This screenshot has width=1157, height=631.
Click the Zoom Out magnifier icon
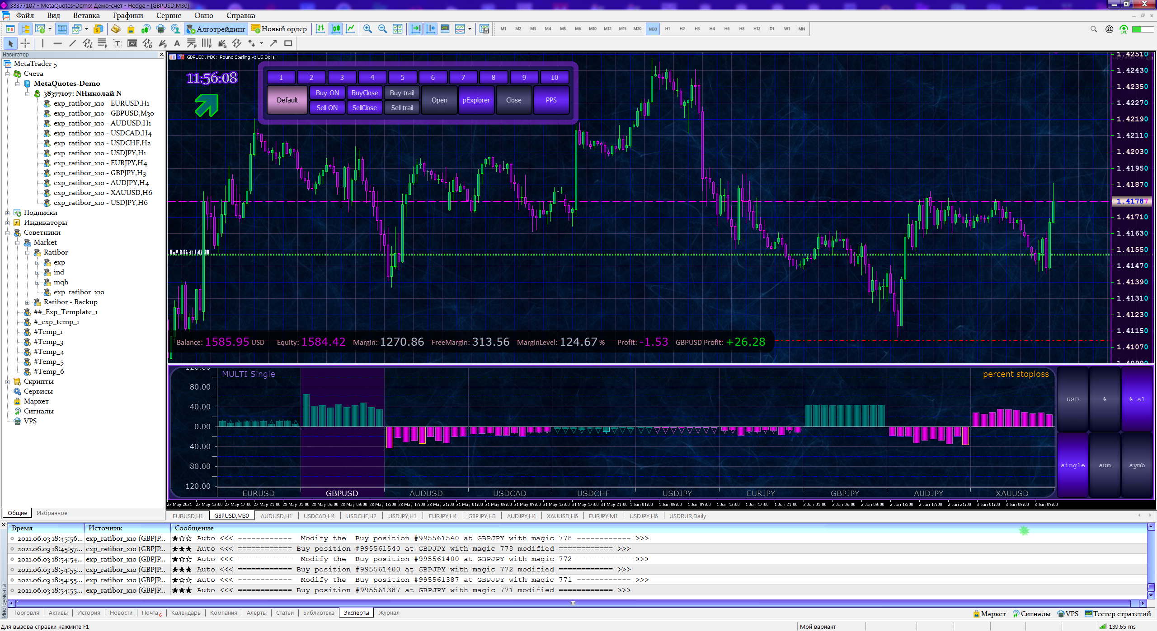(x=382, y=29)
